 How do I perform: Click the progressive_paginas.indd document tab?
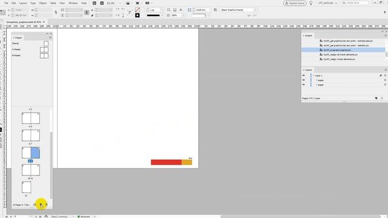point(24,22)
